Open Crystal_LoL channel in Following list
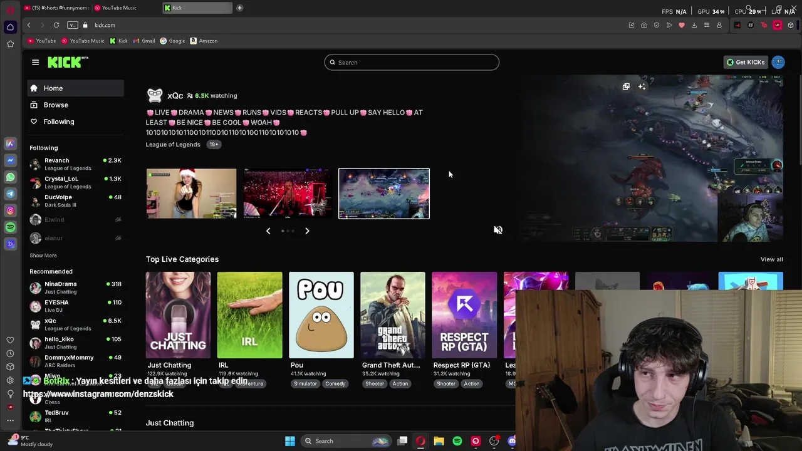The height and width of the screenshot is (451, 802). (75, 182)
